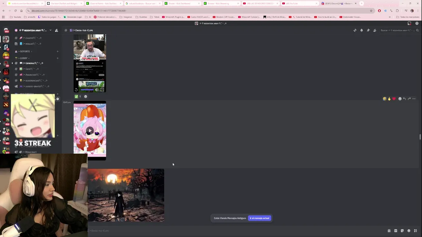Switch to the Browse Kick Streaming tab
Screen dimensions: 422x237
click(x=221, y=3)
